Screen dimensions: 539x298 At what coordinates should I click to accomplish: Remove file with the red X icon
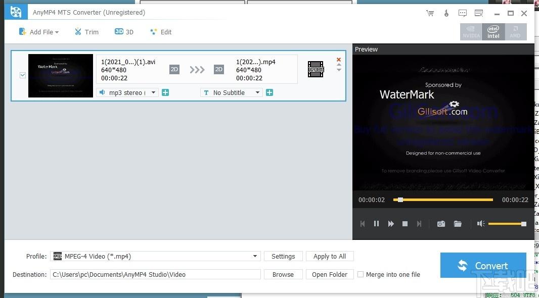tap(339, 60)
